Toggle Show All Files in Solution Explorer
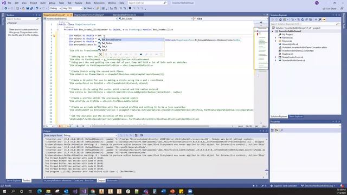This screenshot has height=195, width=347. 311,19
